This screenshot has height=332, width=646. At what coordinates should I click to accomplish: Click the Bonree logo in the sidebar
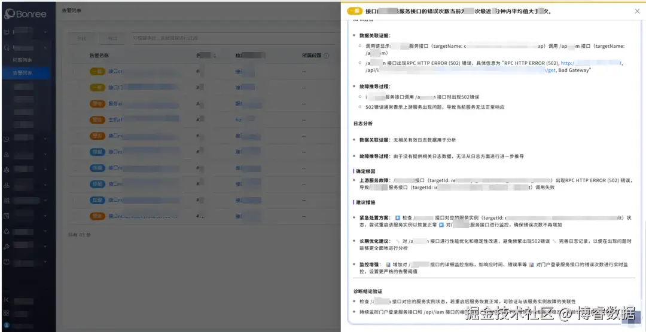(x=25, y=14)
